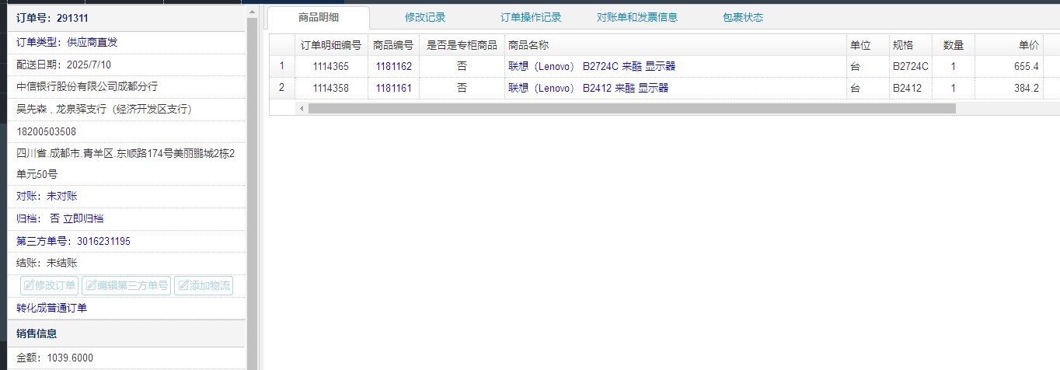Select row number 2 in the table
1060x370 pixels.
pos(282,88)
